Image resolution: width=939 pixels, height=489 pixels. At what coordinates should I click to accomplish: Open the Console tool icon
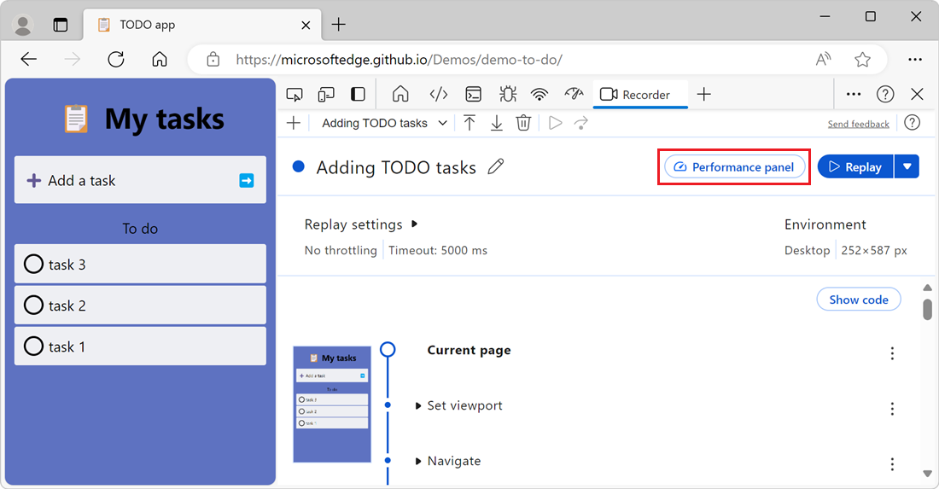[473, 94]
